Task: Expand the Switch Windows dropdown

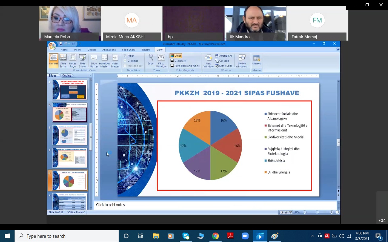Action: pyautogui.click(x=242, y=61)
